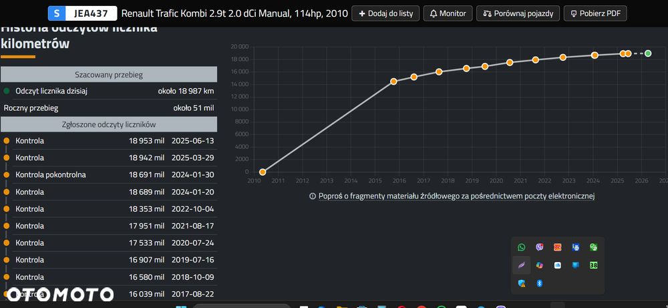Click the około 18 987 km value
This screenshot has width=668, height=308.
coord(186,91)
